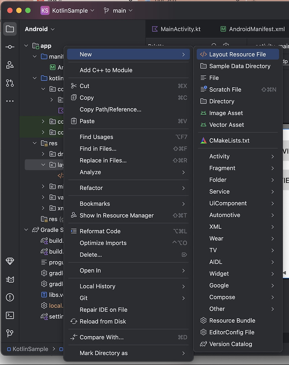
Task: Open the Commit tool window
Action: [10, 47]
